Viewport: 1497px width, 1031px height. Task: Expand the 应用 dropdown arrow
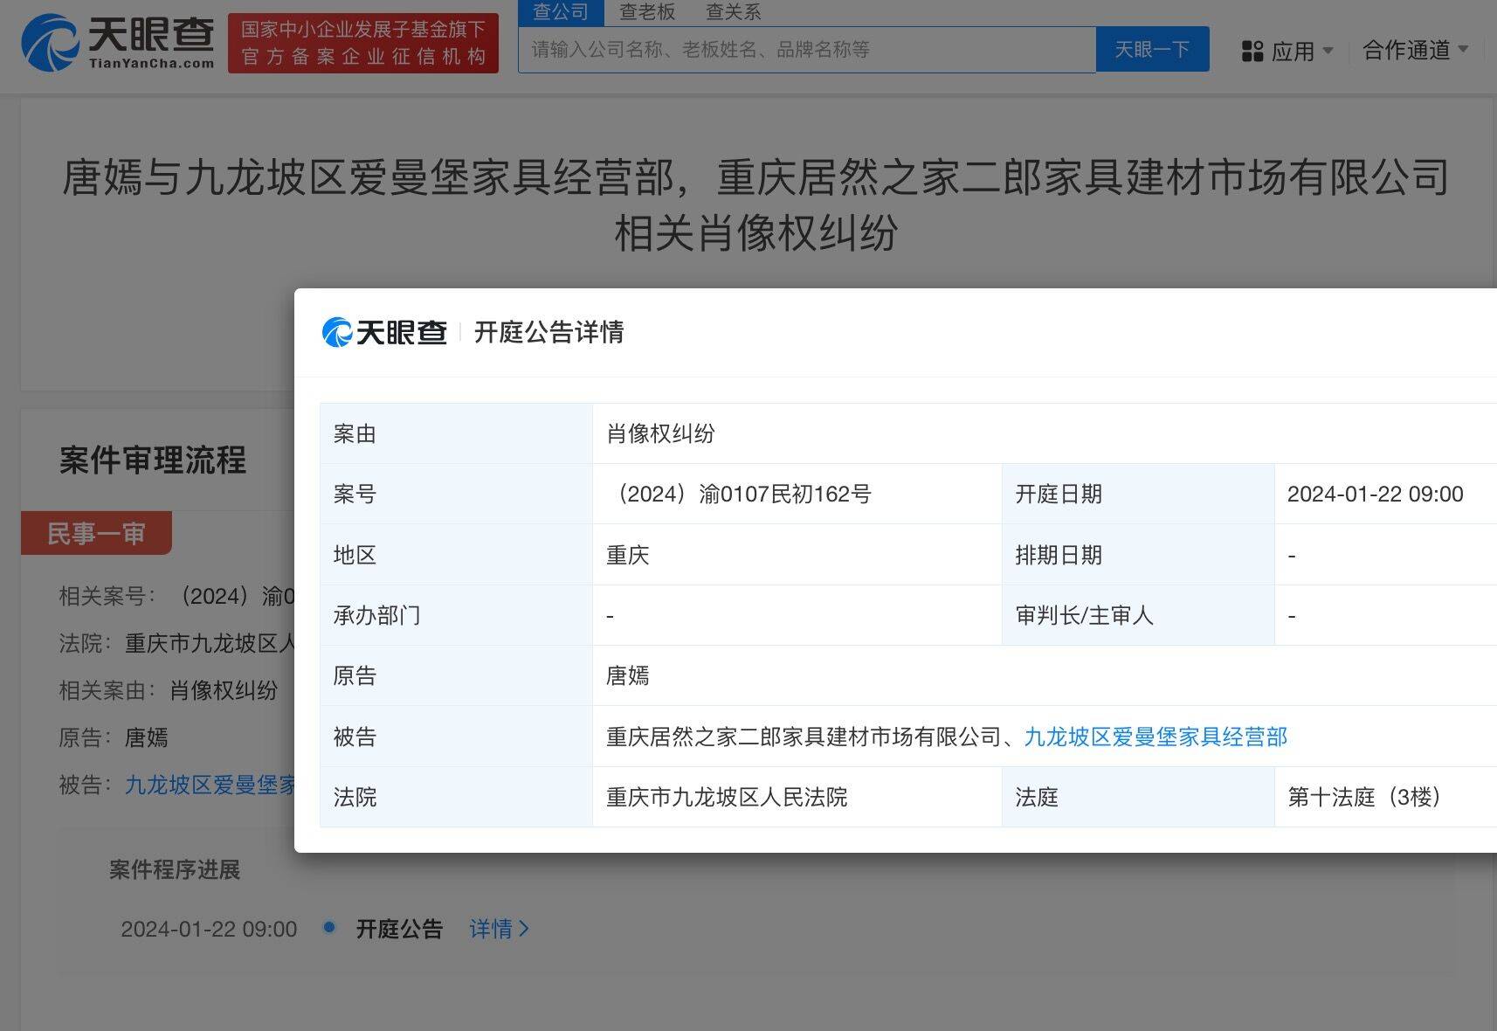(1328, 51)
